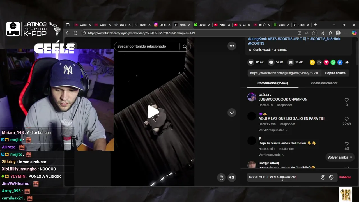Like the CEÉLETV comment

pyautogui.click(x=347, y=100)
